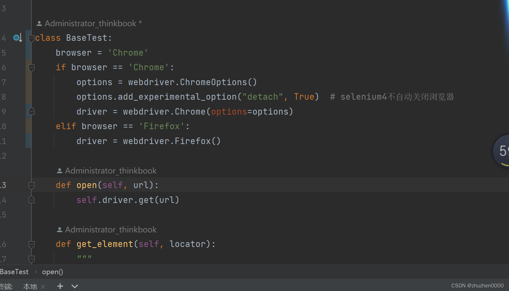
Task: Select the 本地 terminal tab
Action: point(30,286)
